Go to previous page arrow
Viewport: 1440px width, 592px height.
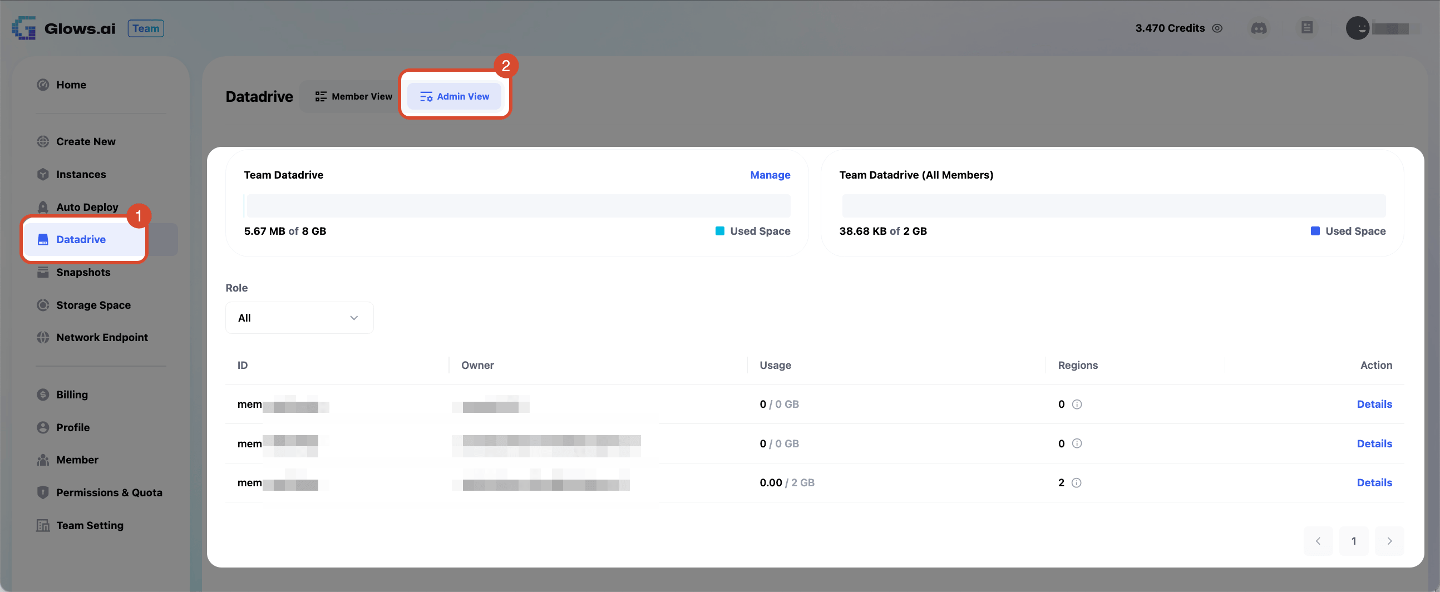coord(1318,541)
